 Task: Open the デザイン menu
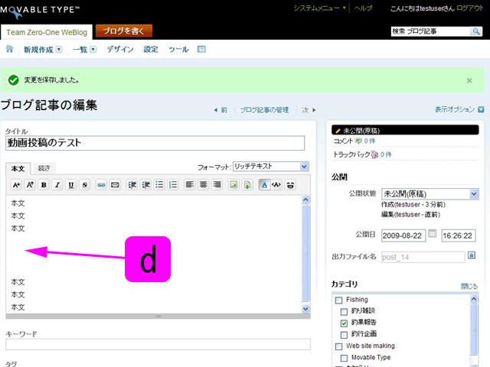(119, 50)
